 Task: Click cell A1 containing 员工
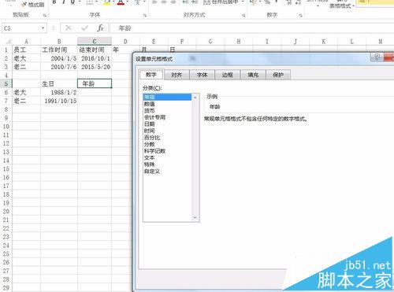coord(26,50)
